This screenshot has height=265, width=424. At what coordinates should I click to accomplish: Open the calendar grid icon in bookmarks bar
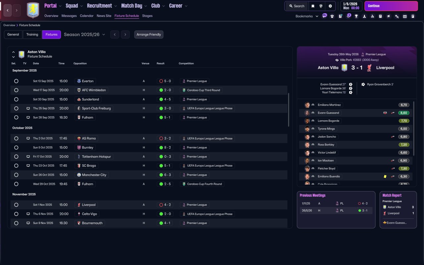click(405, 16)
